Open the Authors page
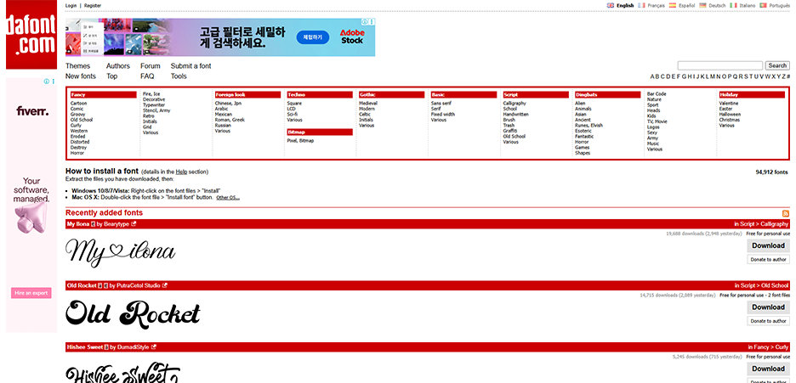This screenshot has height=383, width=796. 117,66
